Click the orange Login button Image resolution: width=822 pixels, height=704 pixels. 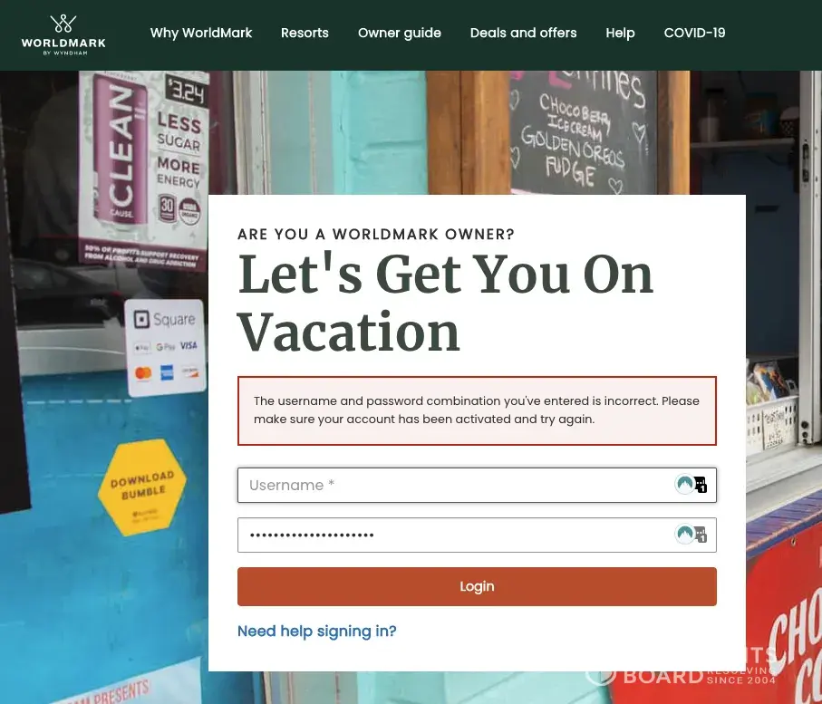477,586
